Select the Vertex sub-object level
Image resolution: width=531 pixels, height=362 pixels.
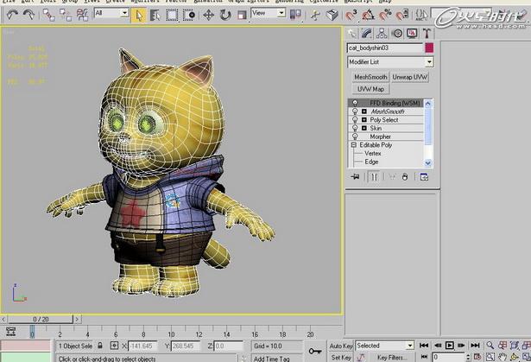tap(372, 154)
